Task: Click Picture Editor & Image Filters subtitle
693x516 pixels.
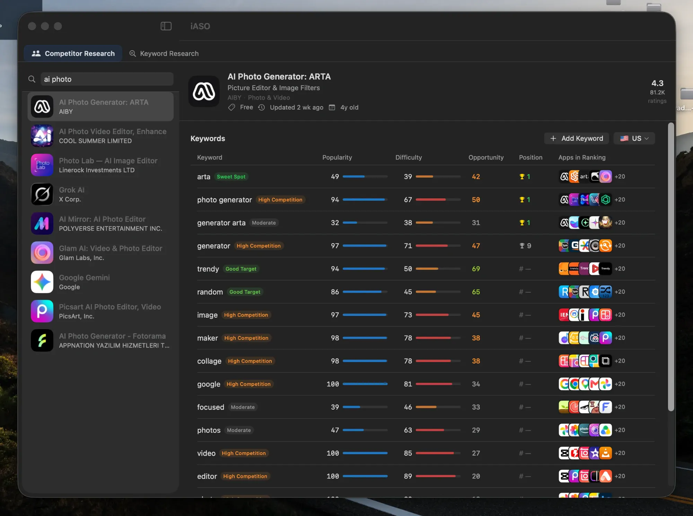Action: pos(273,88)
